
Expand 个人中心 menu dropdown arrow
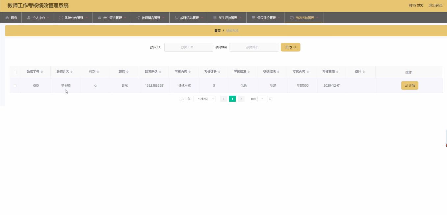click(x=48, y=18)
